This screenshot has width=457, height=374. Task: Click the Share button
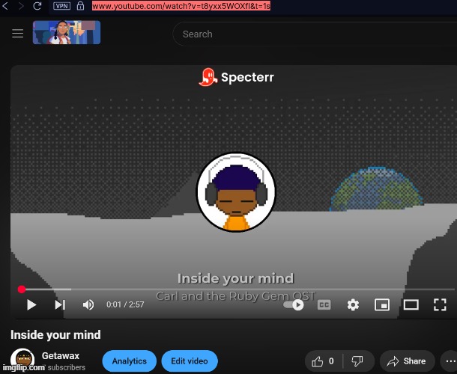pos(407,361)
